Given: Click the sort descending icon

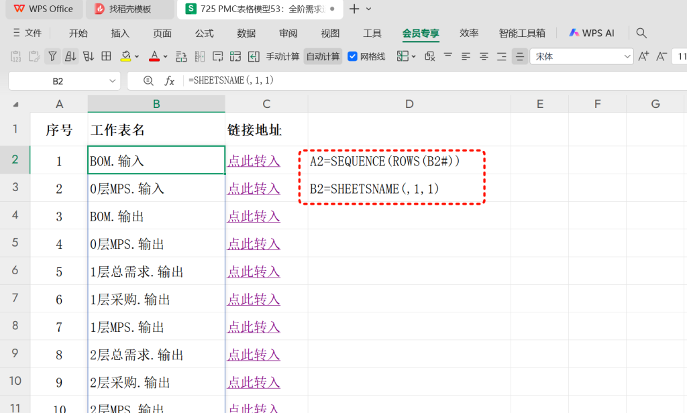Looking at the screenshot, I should point(89,56).
